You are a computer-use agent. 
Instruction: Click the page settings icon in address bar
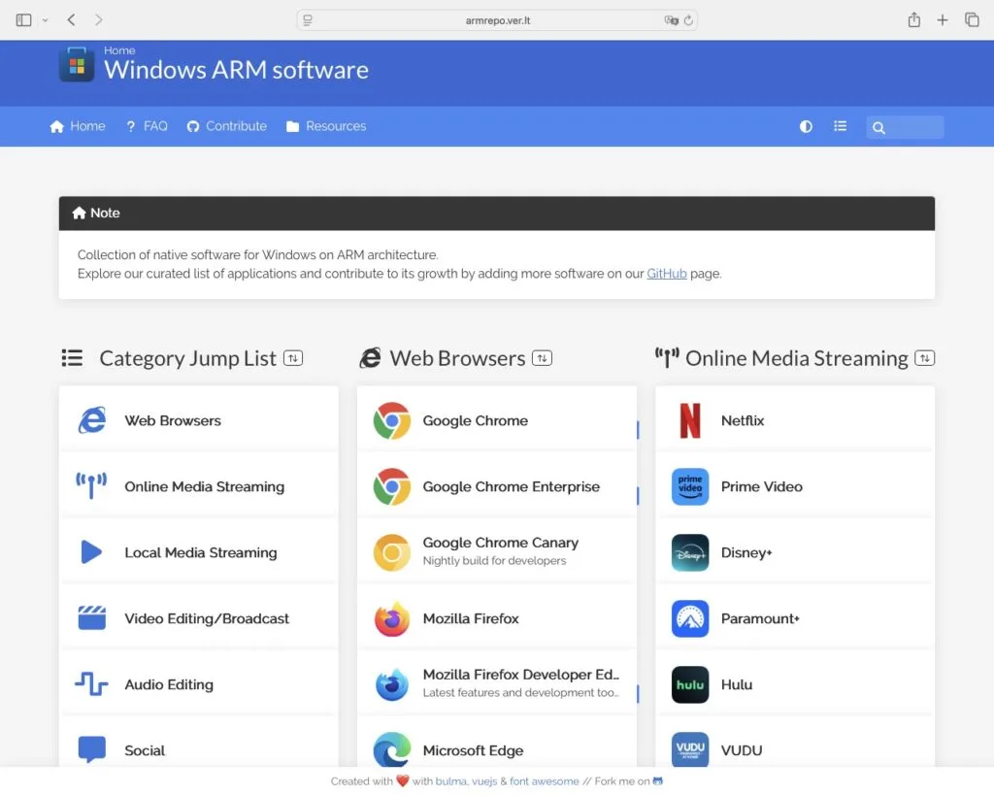point(308,20)
